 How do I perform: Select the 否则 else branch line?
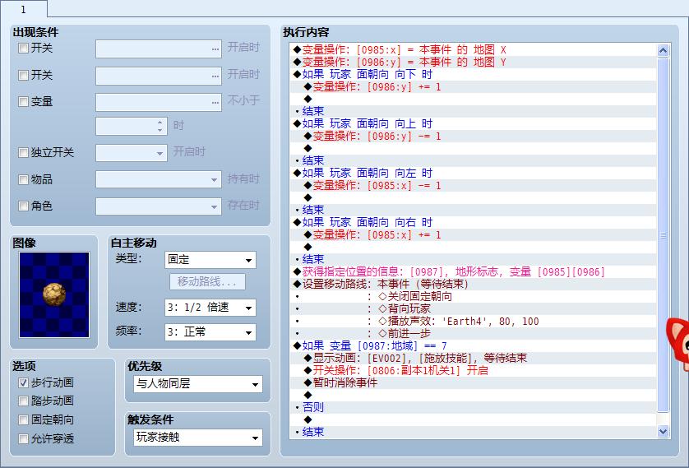[x=474, y=407]
